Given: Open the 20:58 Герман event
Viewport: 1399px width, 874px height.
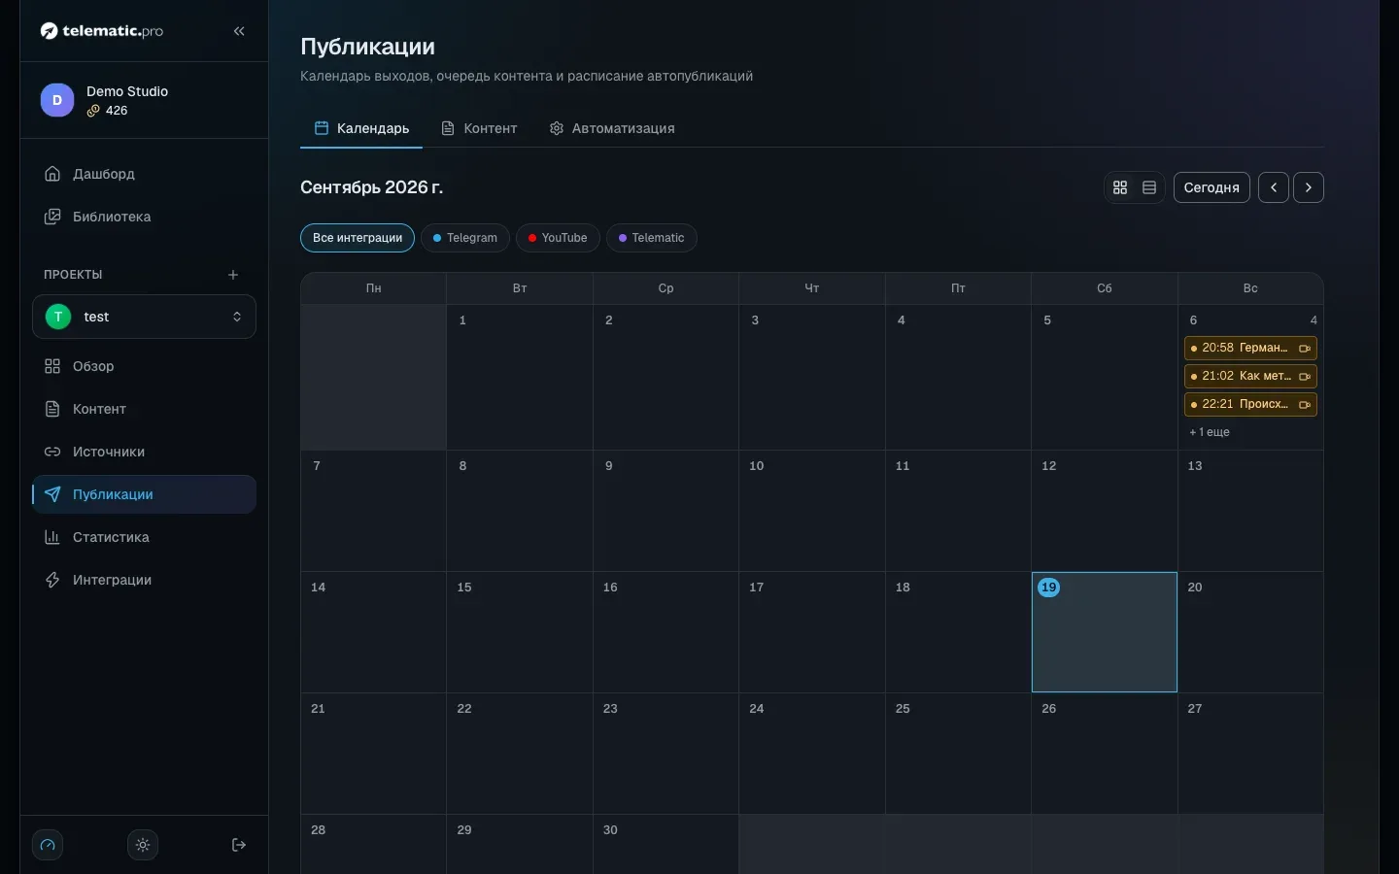Looking at the screenshot, I should click(1250, 348).
